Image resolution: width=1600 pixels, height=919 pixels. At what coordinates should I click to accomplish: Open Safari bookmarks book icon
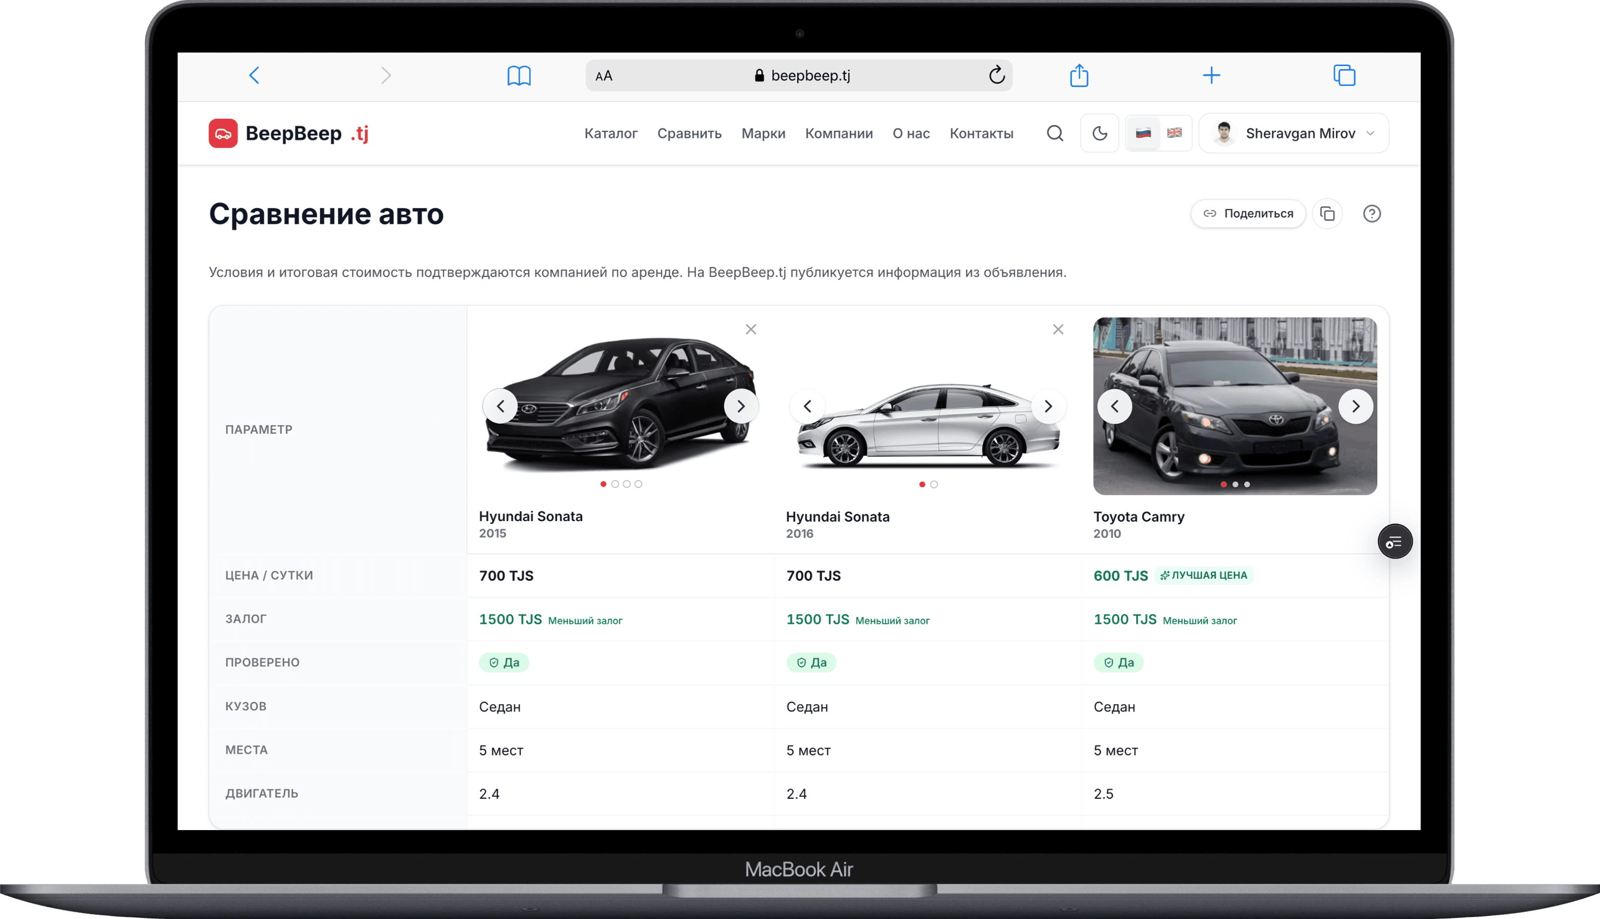pos(518,76)
